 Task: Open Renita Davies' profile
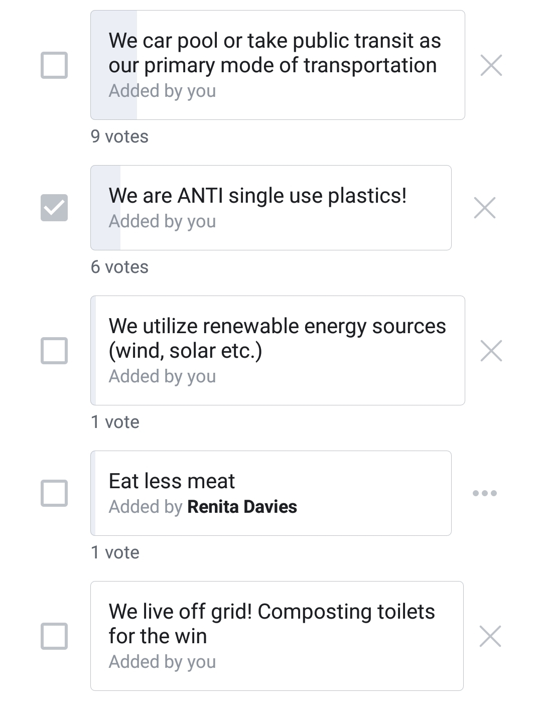242,507
